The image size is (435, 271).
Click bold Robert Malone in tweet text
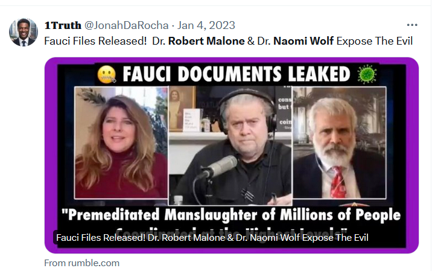click(x=206, y=41)
